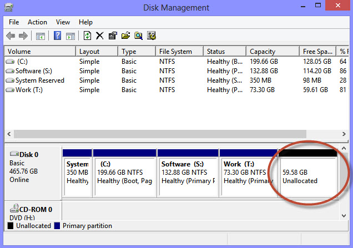Click the drive icon of Work (T:)
The height and width of the screenshot is (248, 353).
tap(10, 90)
